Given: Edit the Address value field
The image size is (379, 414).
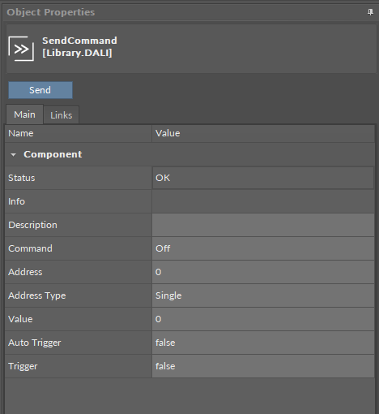Looking at the screenshot, I should coord(263,272).
